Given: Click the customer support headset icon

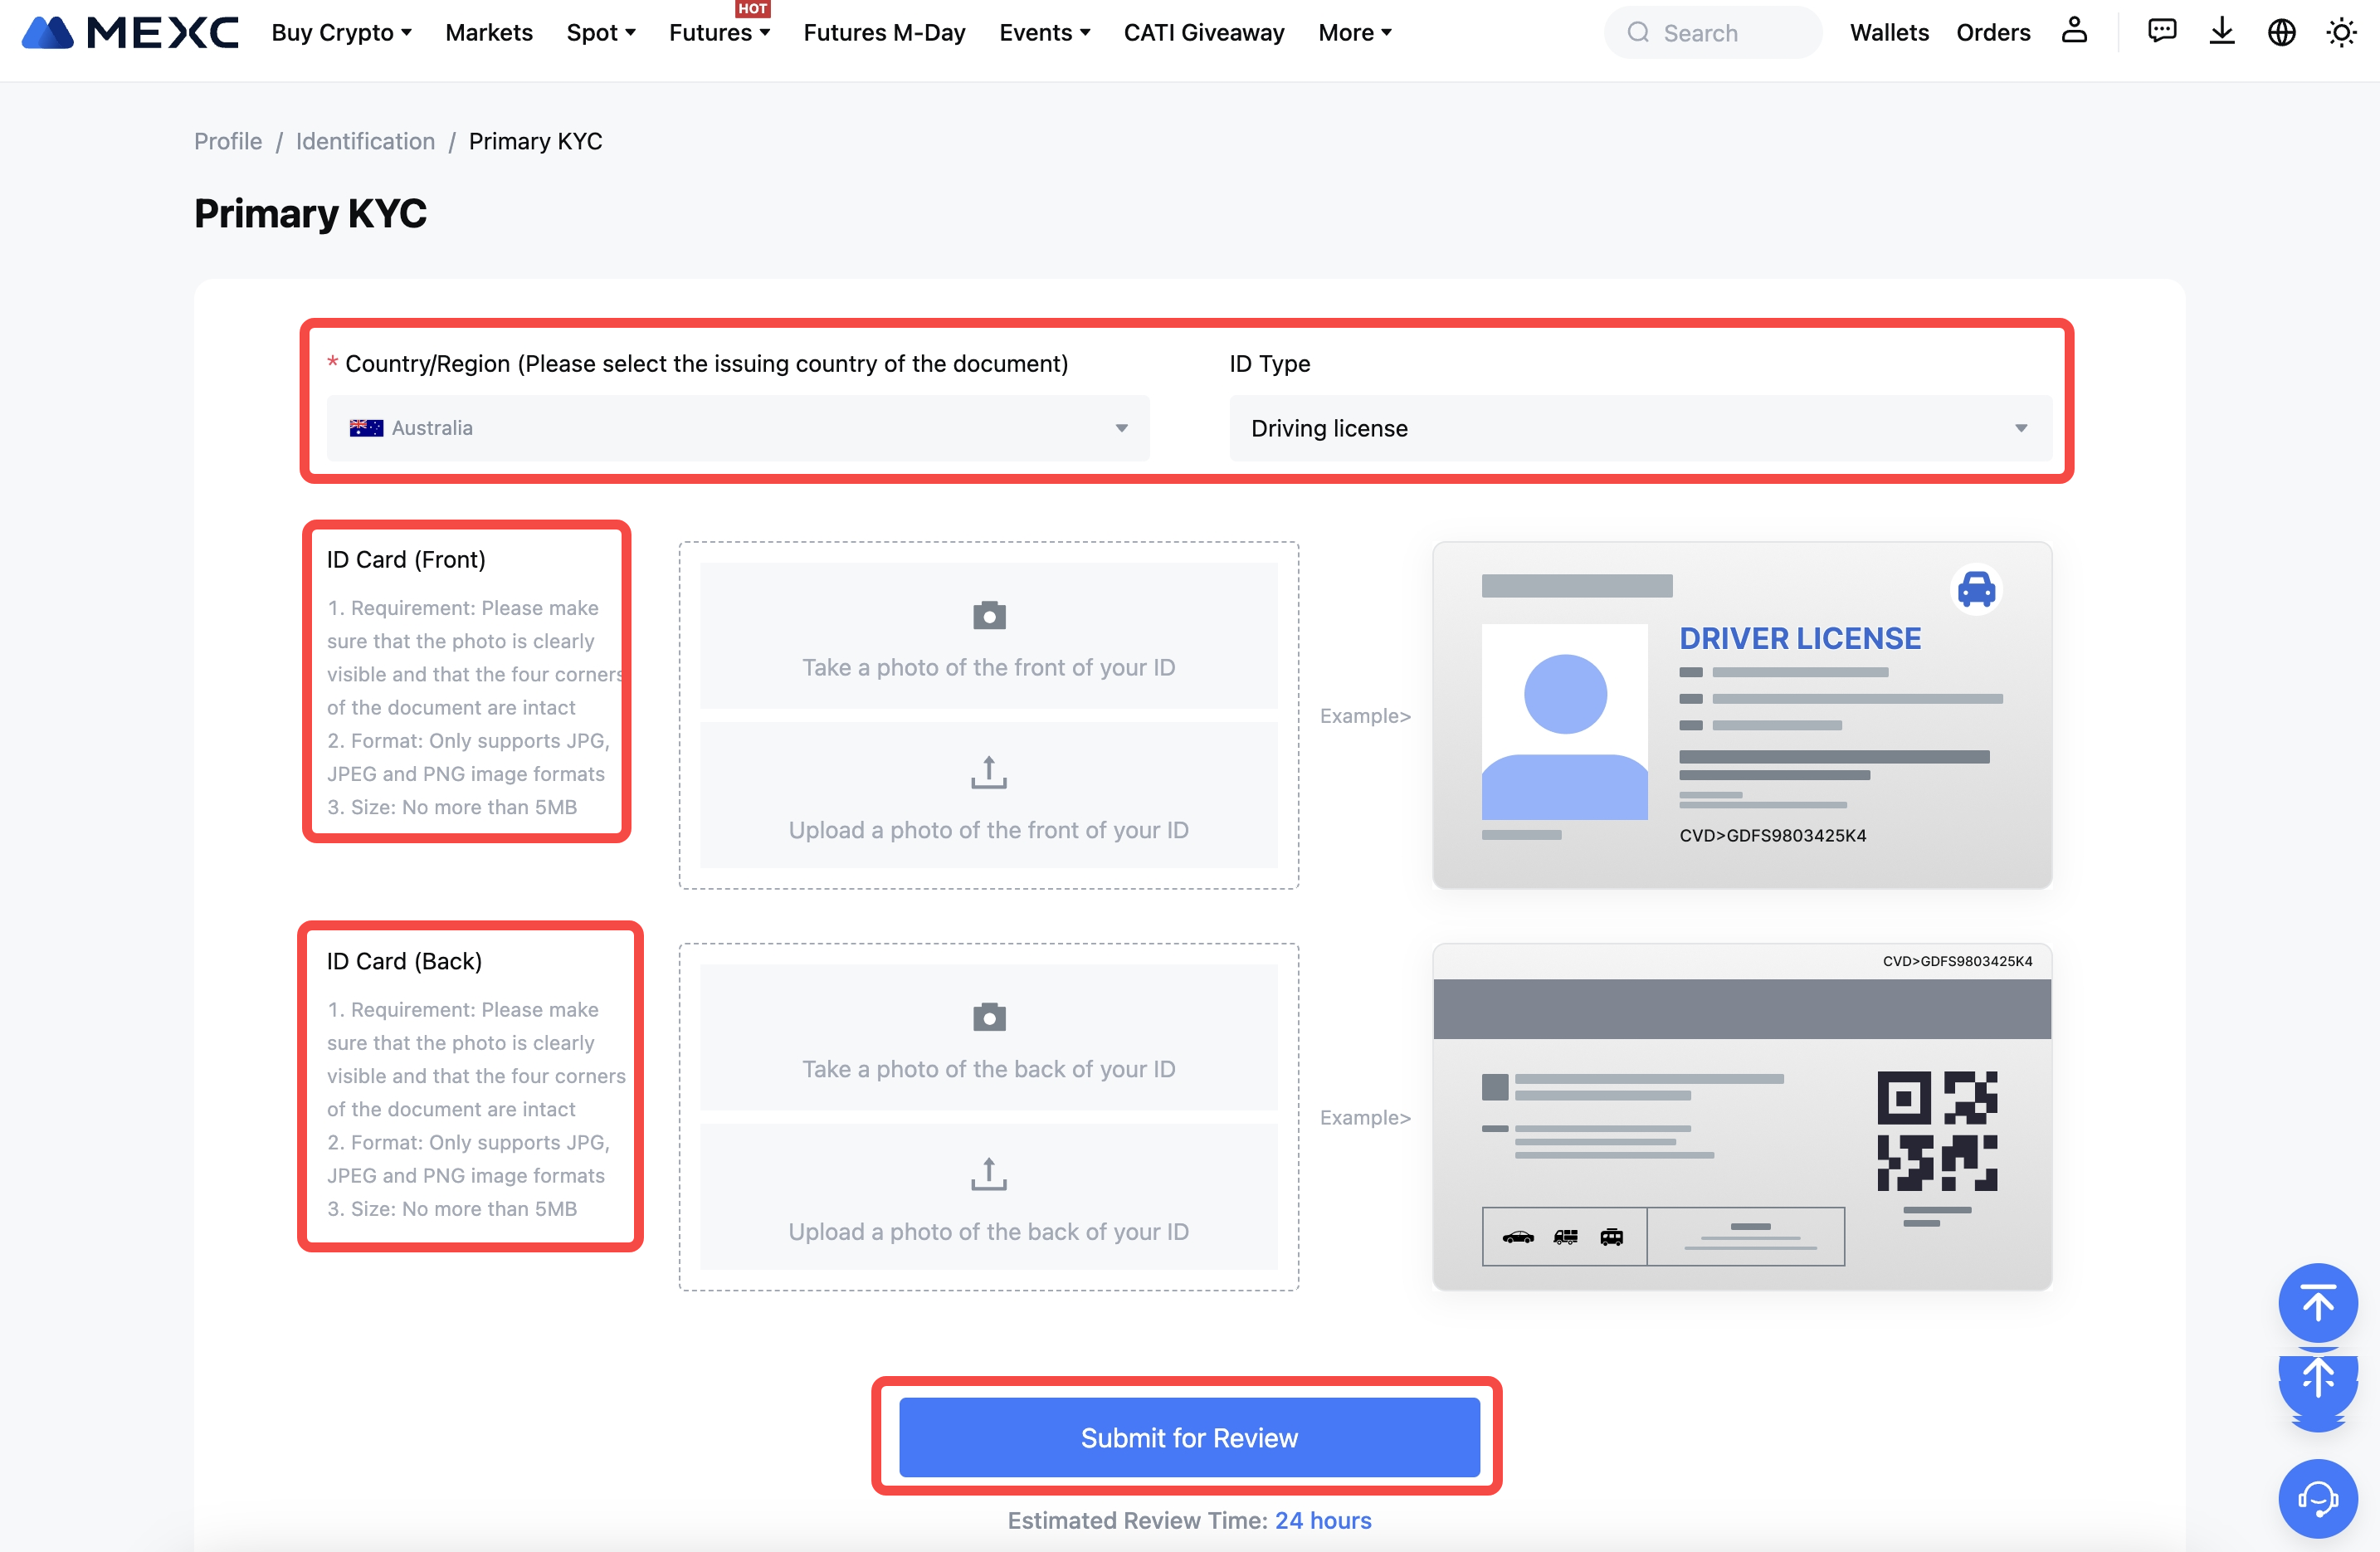Looking at the screenshot, I should point(2318,1499).
